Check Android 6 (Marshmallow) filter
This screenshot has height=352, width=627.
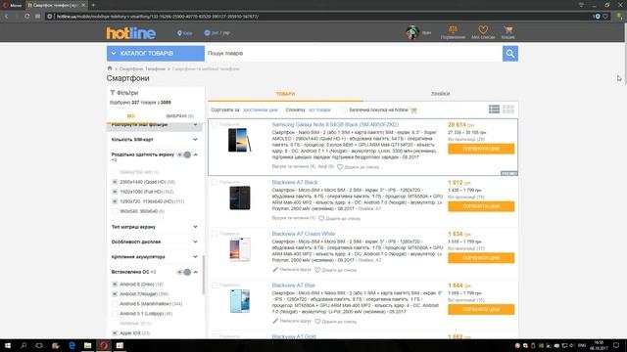115,304
